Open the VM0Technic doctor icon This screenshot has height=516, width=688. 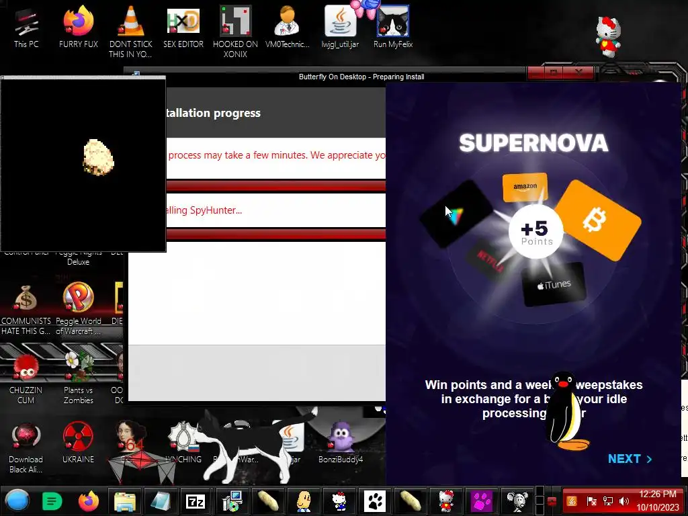tap(288, 28)
